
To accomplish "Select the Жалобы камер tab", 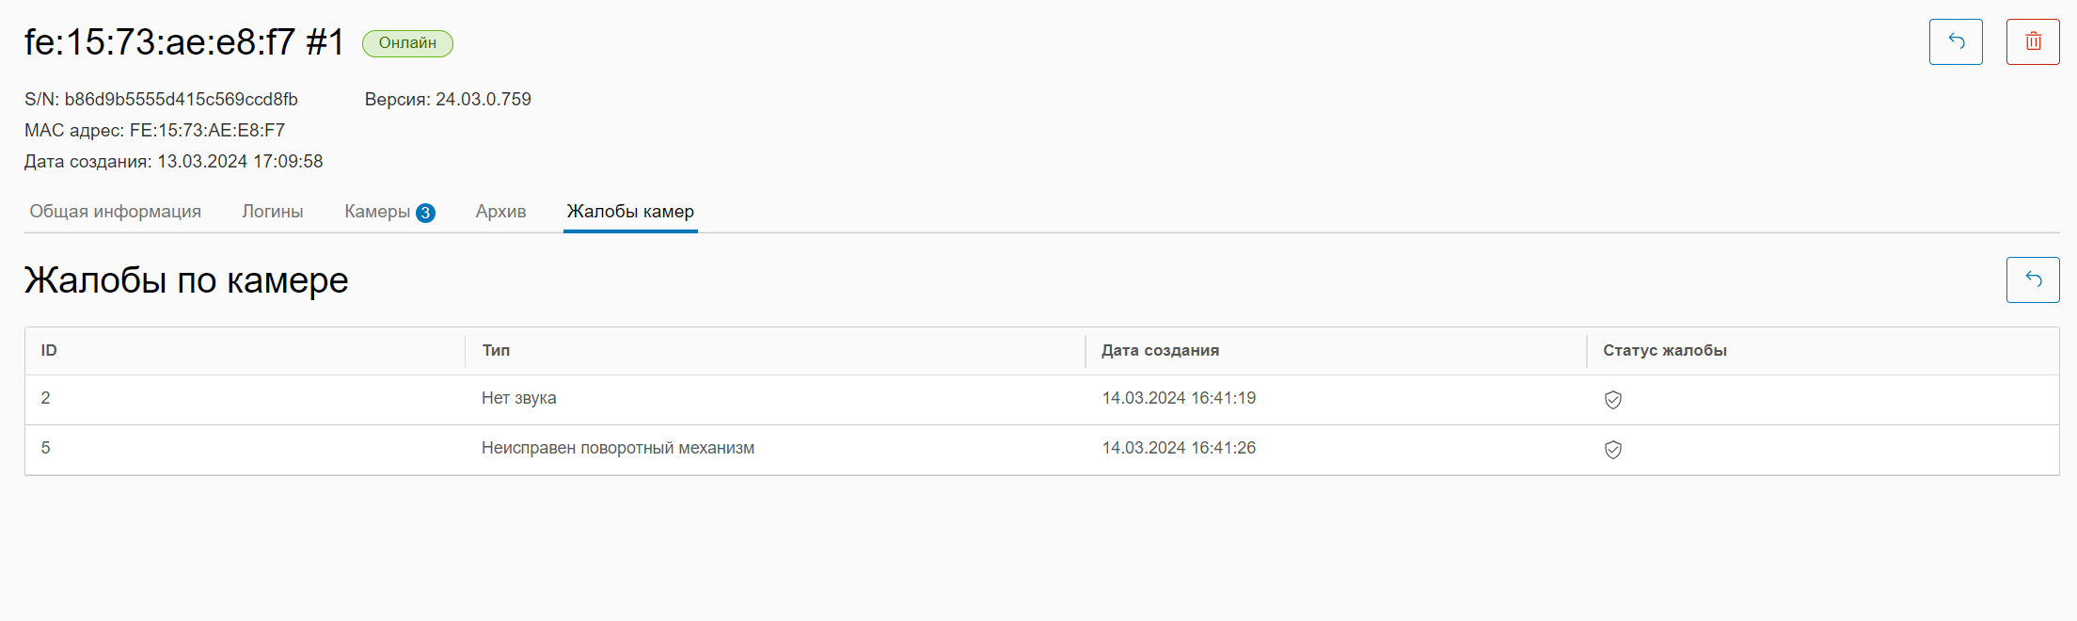I will tap(630, 212).
